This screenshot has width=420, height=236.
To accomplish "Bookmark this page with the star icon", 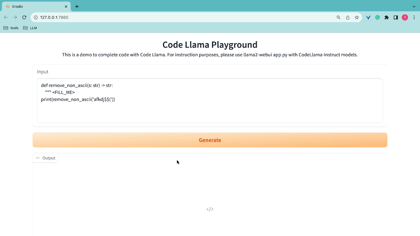I will point(357,17).
